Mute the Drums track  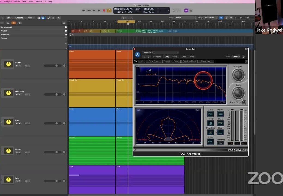click(17, 66)
